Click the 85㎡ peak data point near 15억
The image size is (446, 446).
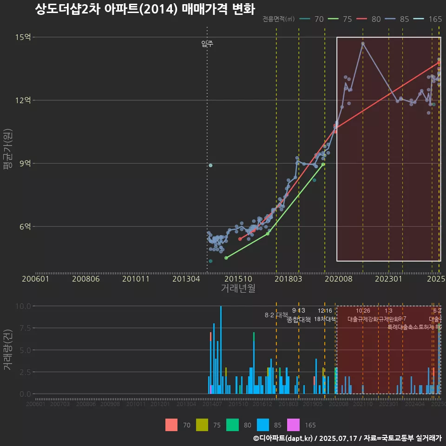[363, 44]
